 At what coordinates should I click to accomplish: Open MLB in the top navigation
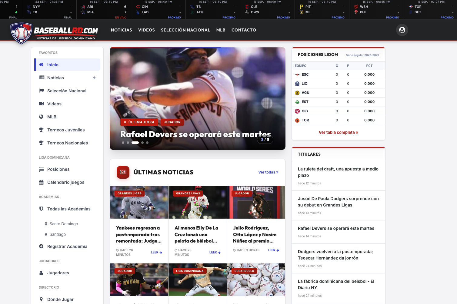pos(221,30)
